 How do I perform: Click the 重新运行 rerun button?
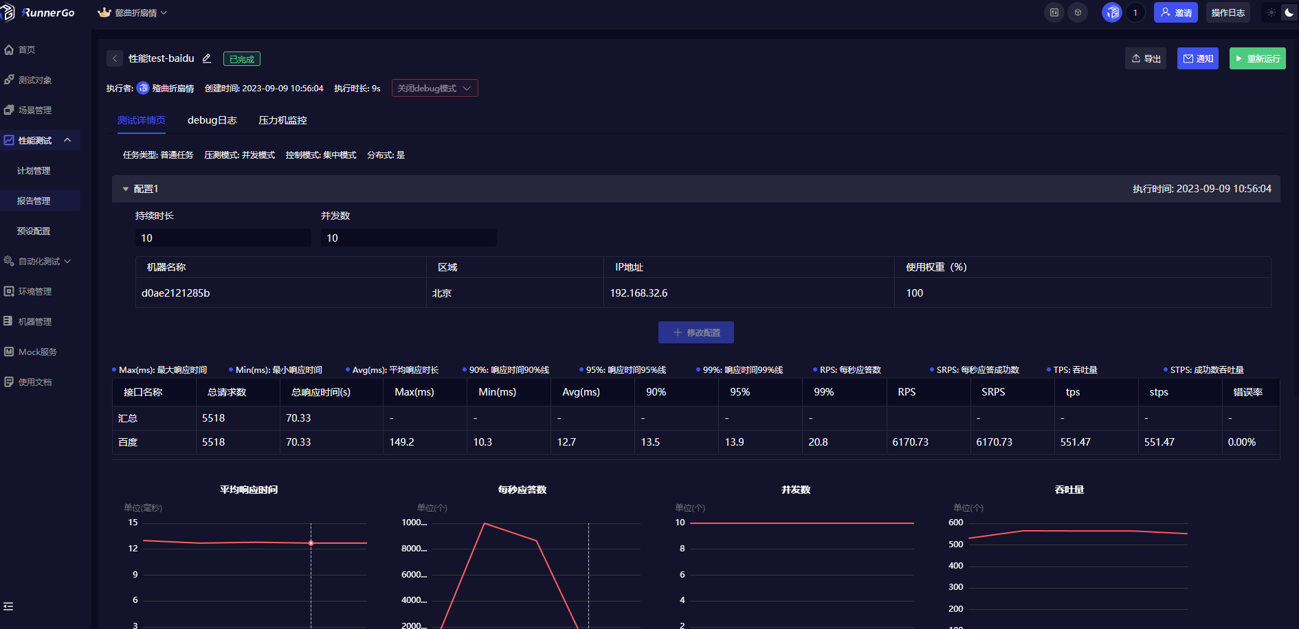tap(1258, 58)
